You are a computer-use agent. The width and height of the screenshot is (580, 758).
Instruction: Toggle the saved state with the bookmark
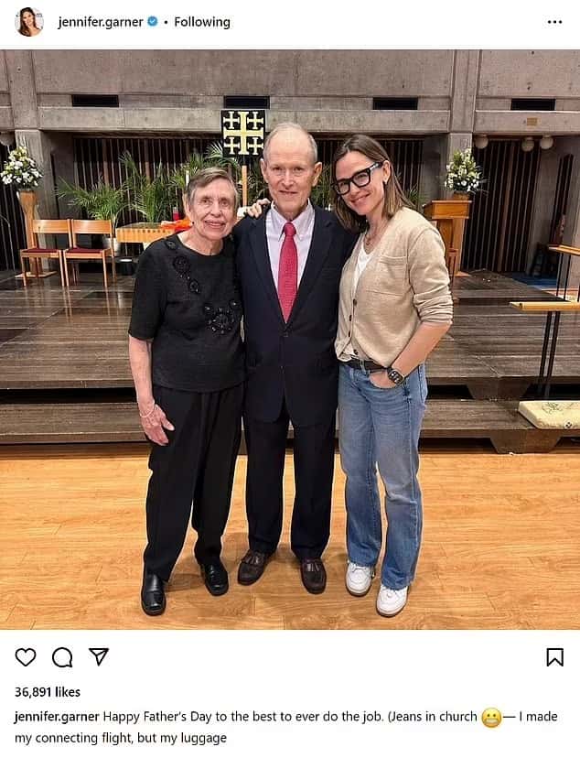pos(554,655)
